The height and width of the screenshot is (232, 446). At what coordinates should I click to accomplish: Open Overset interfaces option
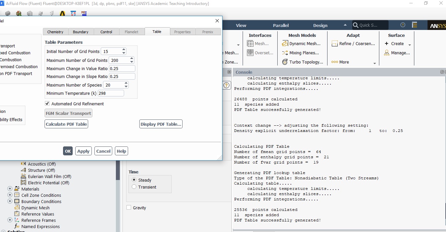click(x=260, y=53)
